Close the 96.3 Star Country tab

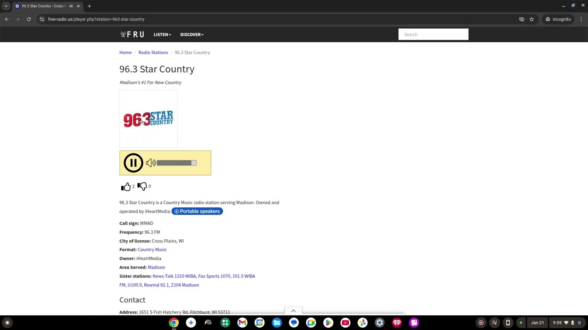[78, 6]
